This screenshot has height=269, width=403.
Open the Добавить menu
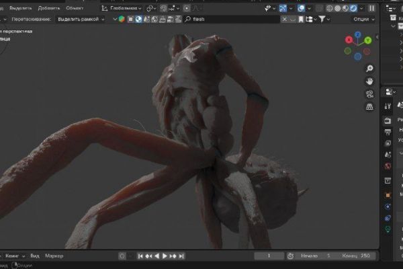point(48,8)
